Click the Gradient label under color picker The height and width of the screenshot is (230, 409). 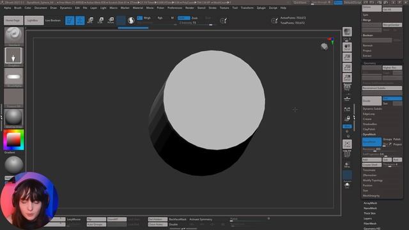pyautogui.click(x=10, y=152)
